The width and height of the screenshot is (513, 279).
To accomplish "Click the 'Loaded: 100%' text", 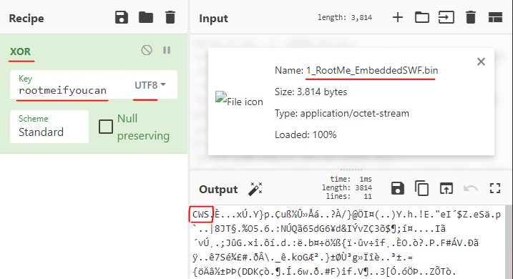I will (x=306, y=134).
